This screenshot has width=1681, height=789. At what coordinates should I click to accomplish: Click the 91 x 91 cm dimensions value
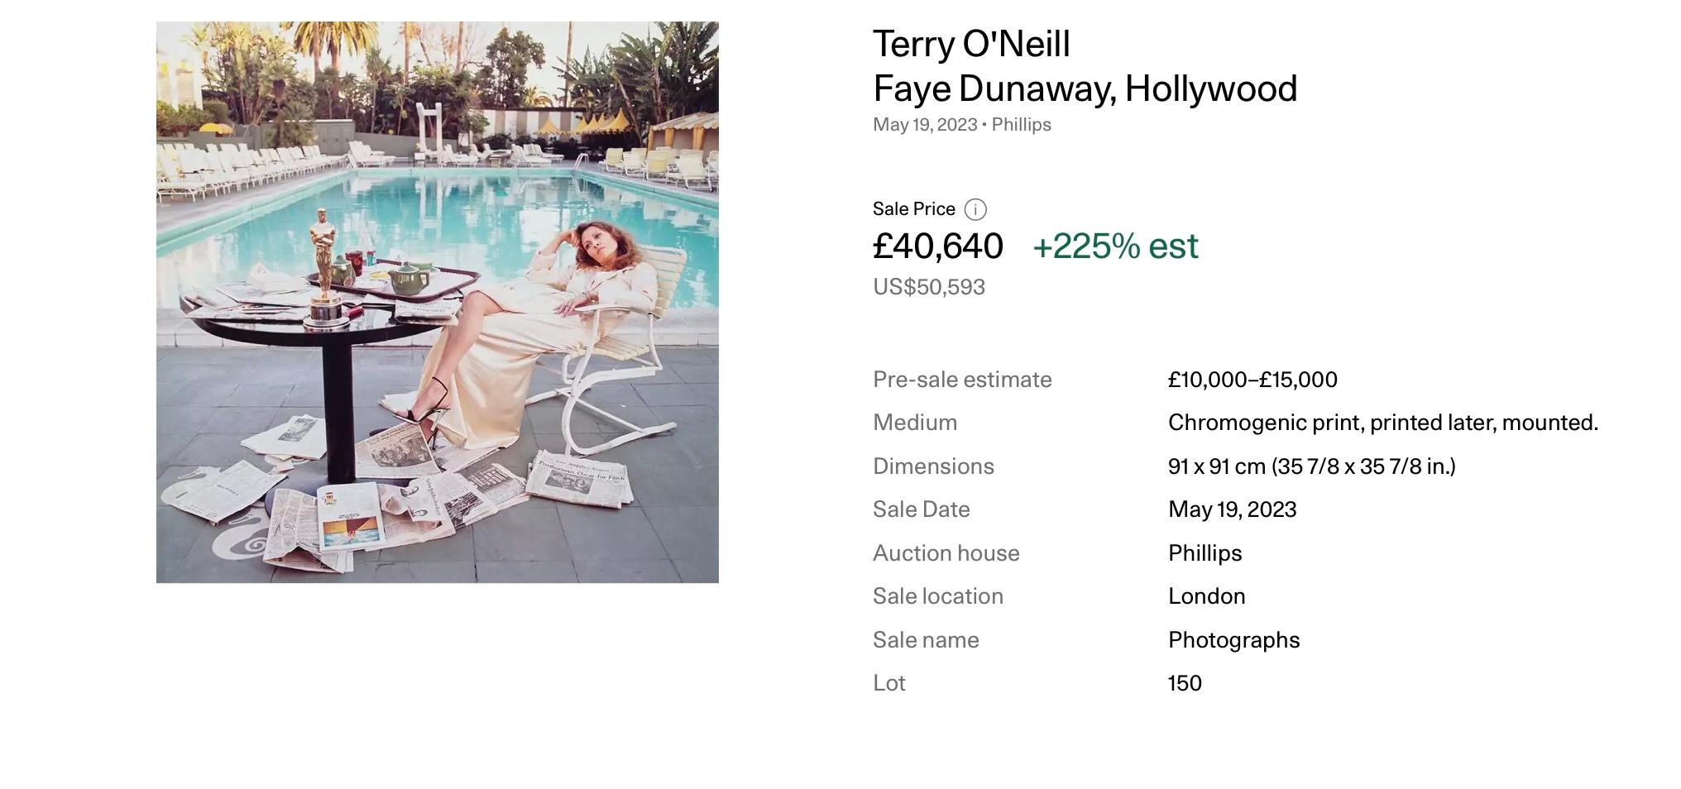pos(1311,466)
